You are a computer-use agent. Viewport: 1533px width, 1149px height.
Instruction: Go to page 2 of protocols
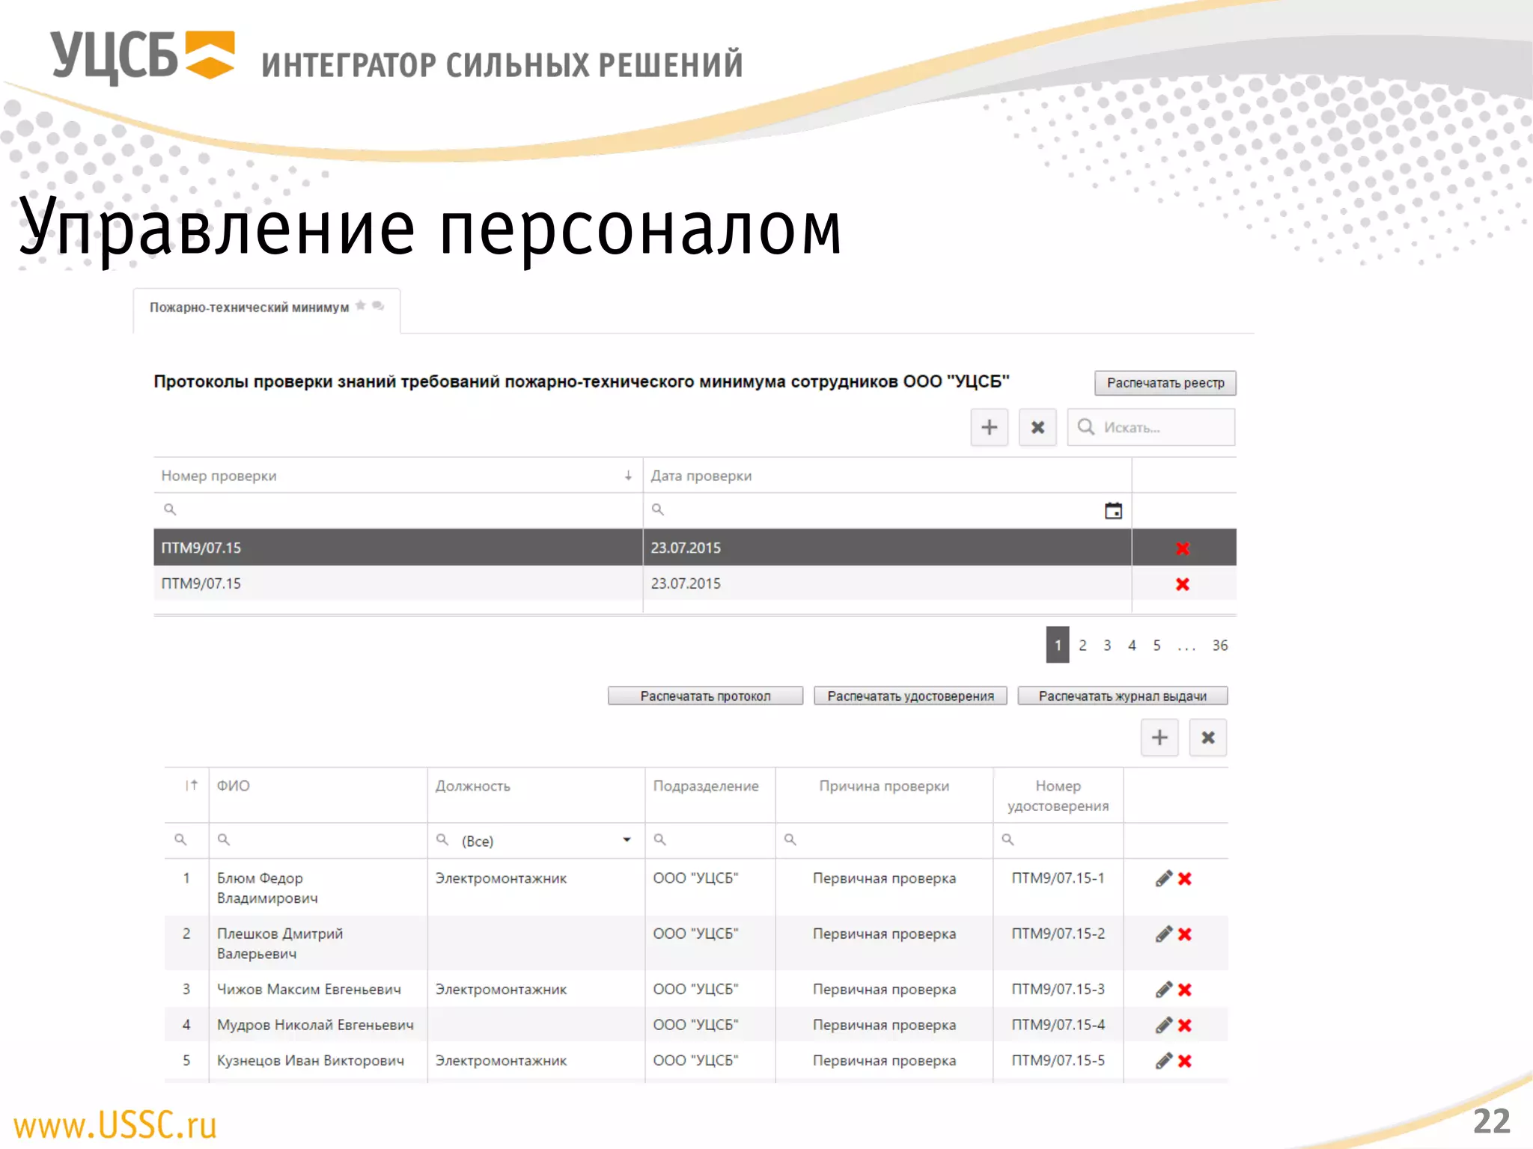[x=1082, y=645]
